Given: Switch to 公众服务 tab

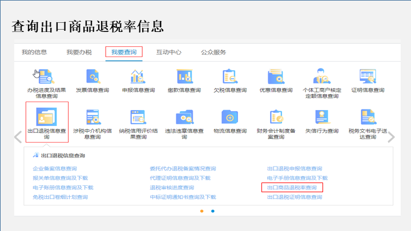Looking at the screenshot, I should pos(213,52).
